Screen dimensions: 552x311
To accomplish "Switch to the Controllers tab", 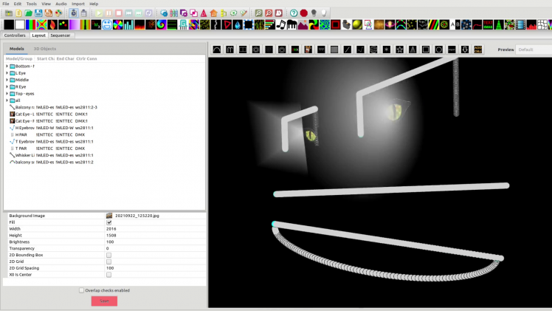I will click(15, 35).
